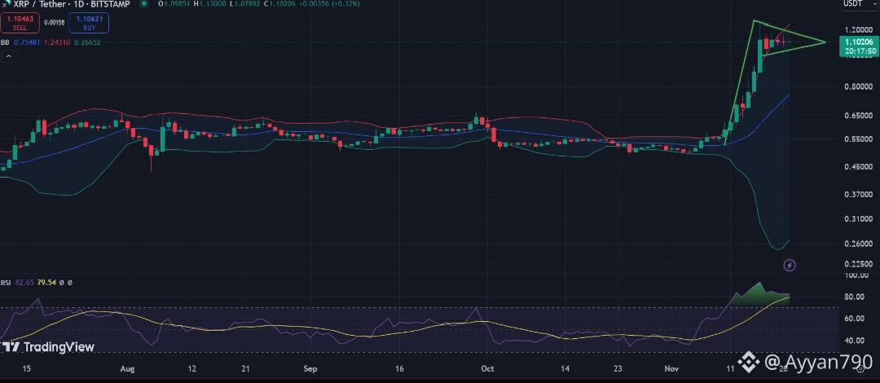
Task: Click the spread value 0.00158
Action: (55, 23)
